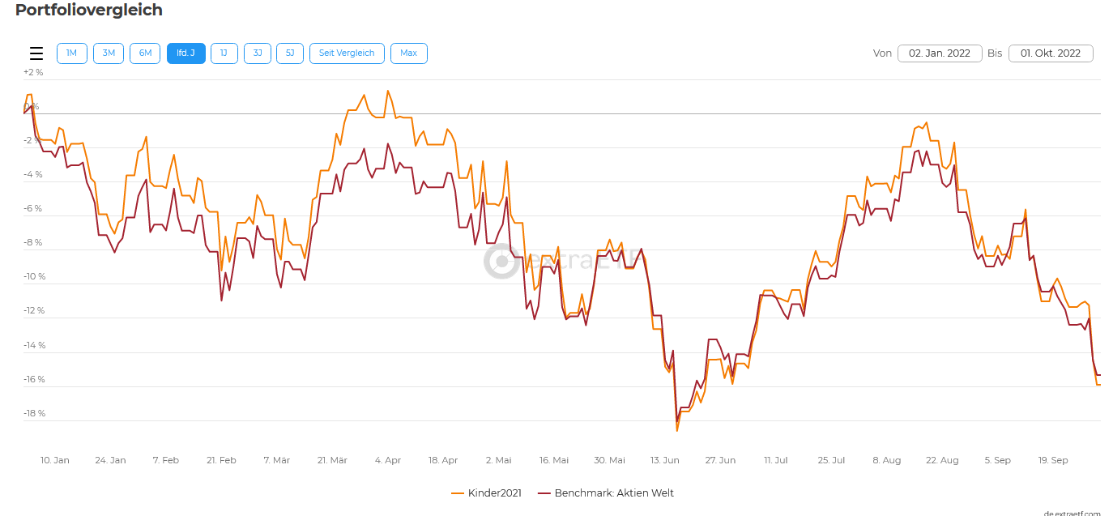Click the Seit Vergleich range button

347,53
